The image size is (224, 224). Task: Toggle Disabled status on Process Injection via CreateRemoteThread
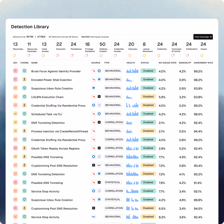tap(148, 131)
